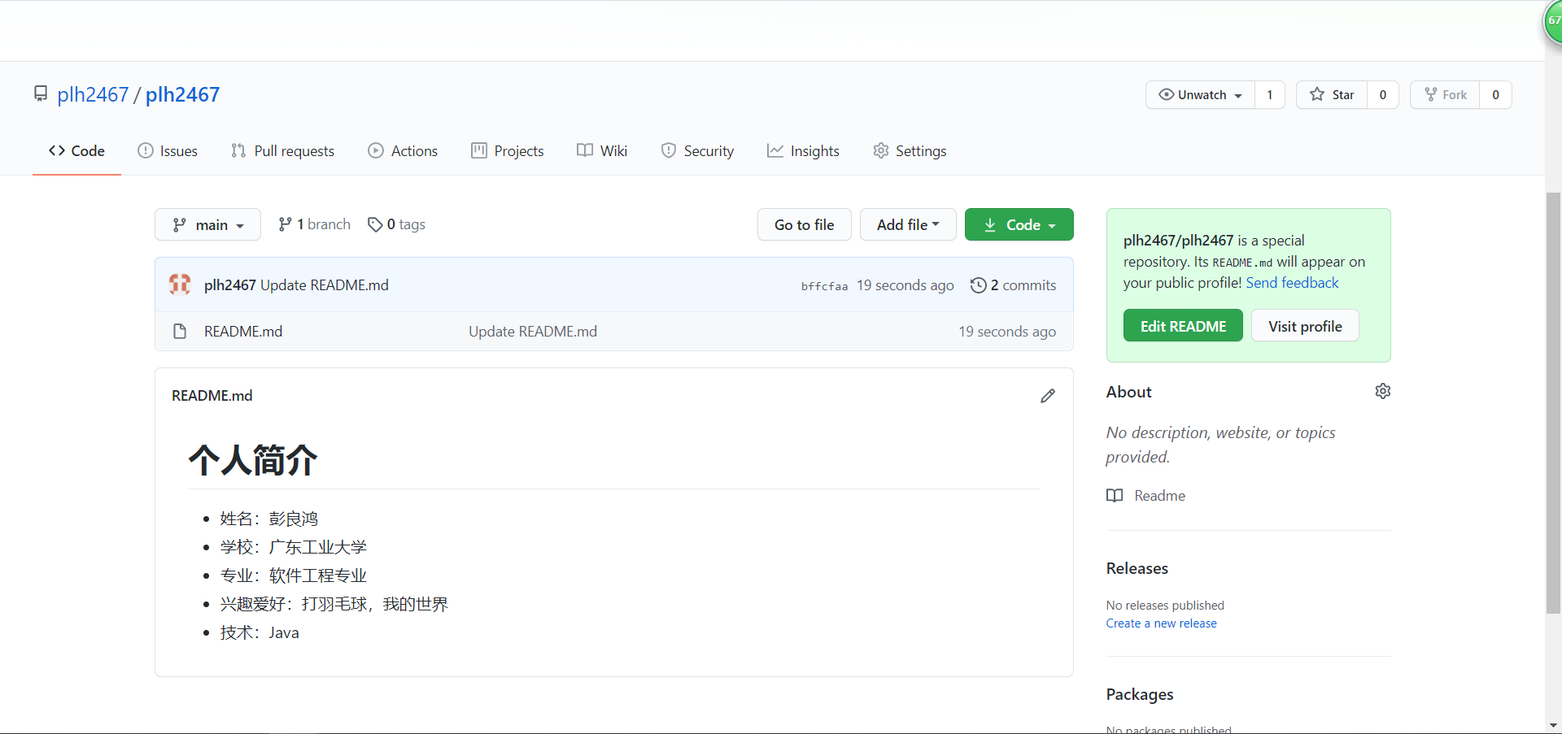Click the Fork button
Screen dimensions: 1562x734
1445,94
